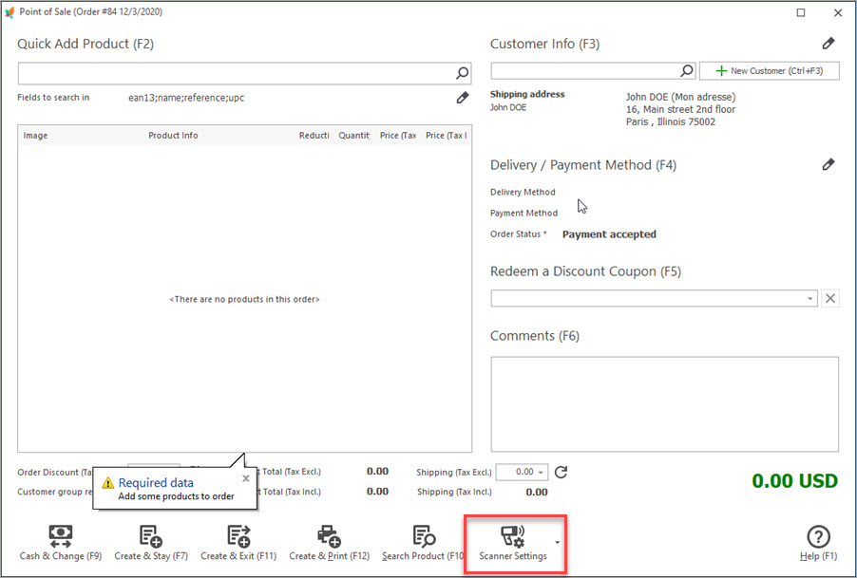Click the Create & Print (F12) icon
Screen dimensions: 857x578
pos(329,536)
